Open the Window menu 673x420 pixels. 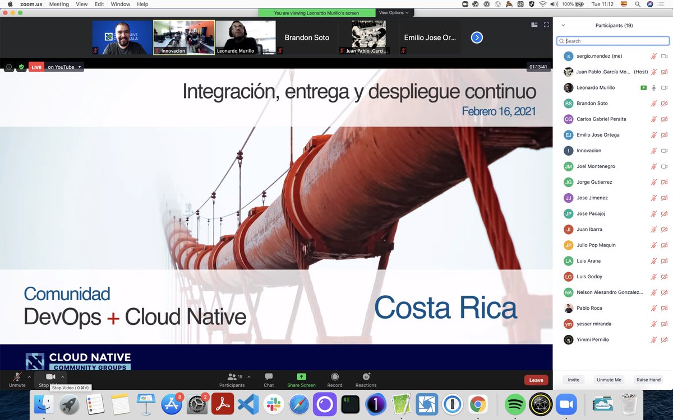point(121,4)
